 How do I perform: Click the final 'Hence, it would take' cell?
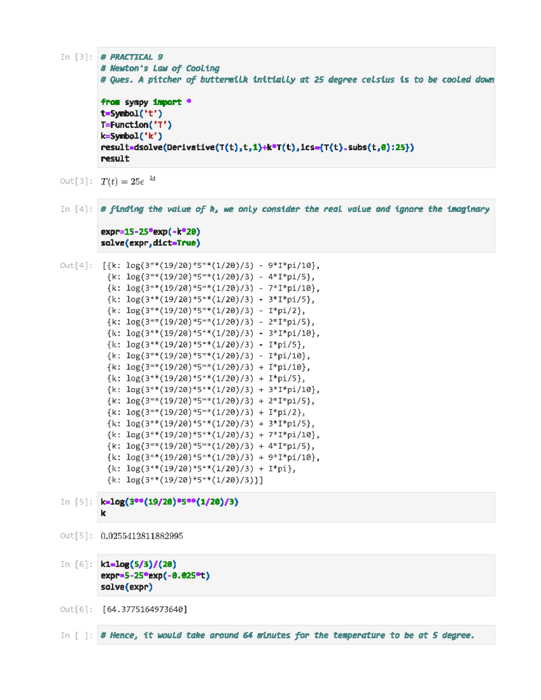287,636
